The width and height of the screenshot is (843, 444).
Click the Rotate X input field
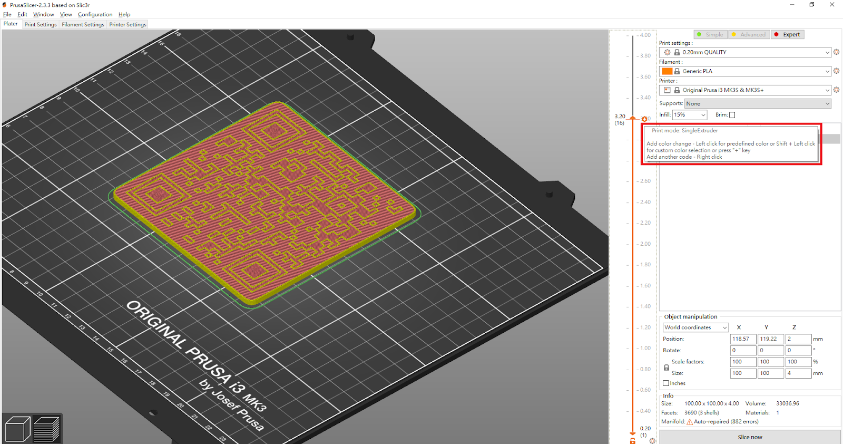[x=743, y=351]
